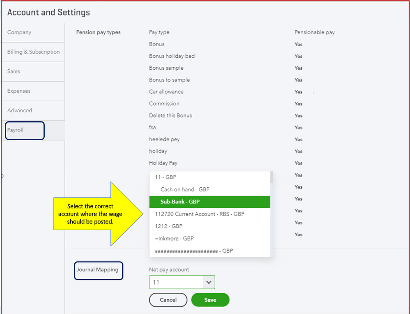Open the Company settings tab

click(x=19, y=32)
